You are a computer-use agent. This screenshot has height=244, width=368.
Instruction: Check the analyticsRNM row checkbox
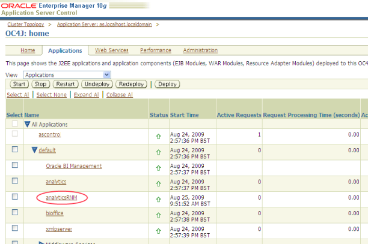click(15, 197)
